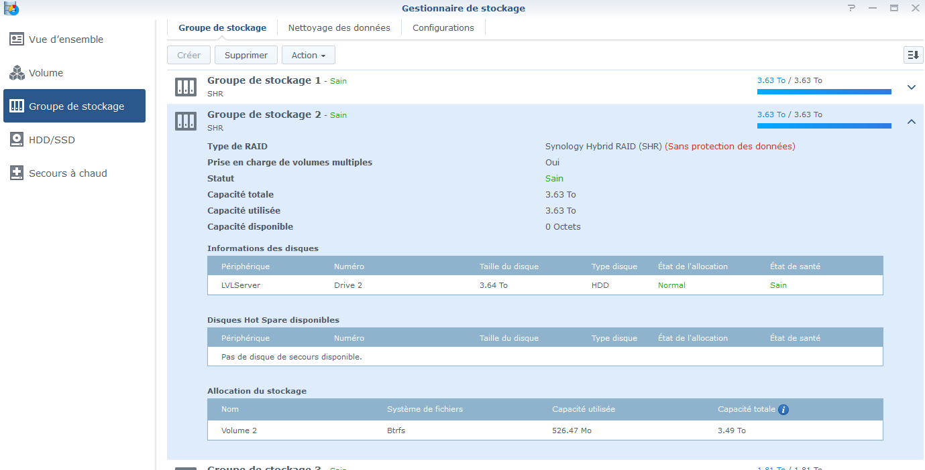
Task: Select the LVLServer Drive 2 row
Action: coord(545,285)
